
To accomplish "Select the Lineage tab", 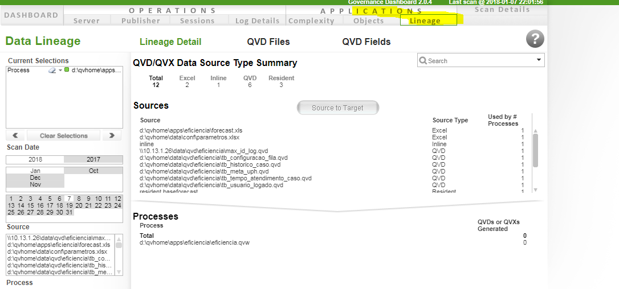I will pos(428,20).
